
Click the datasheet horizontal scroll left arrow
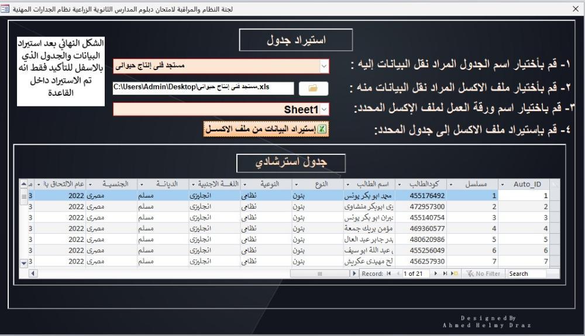[x=33, y=273]
